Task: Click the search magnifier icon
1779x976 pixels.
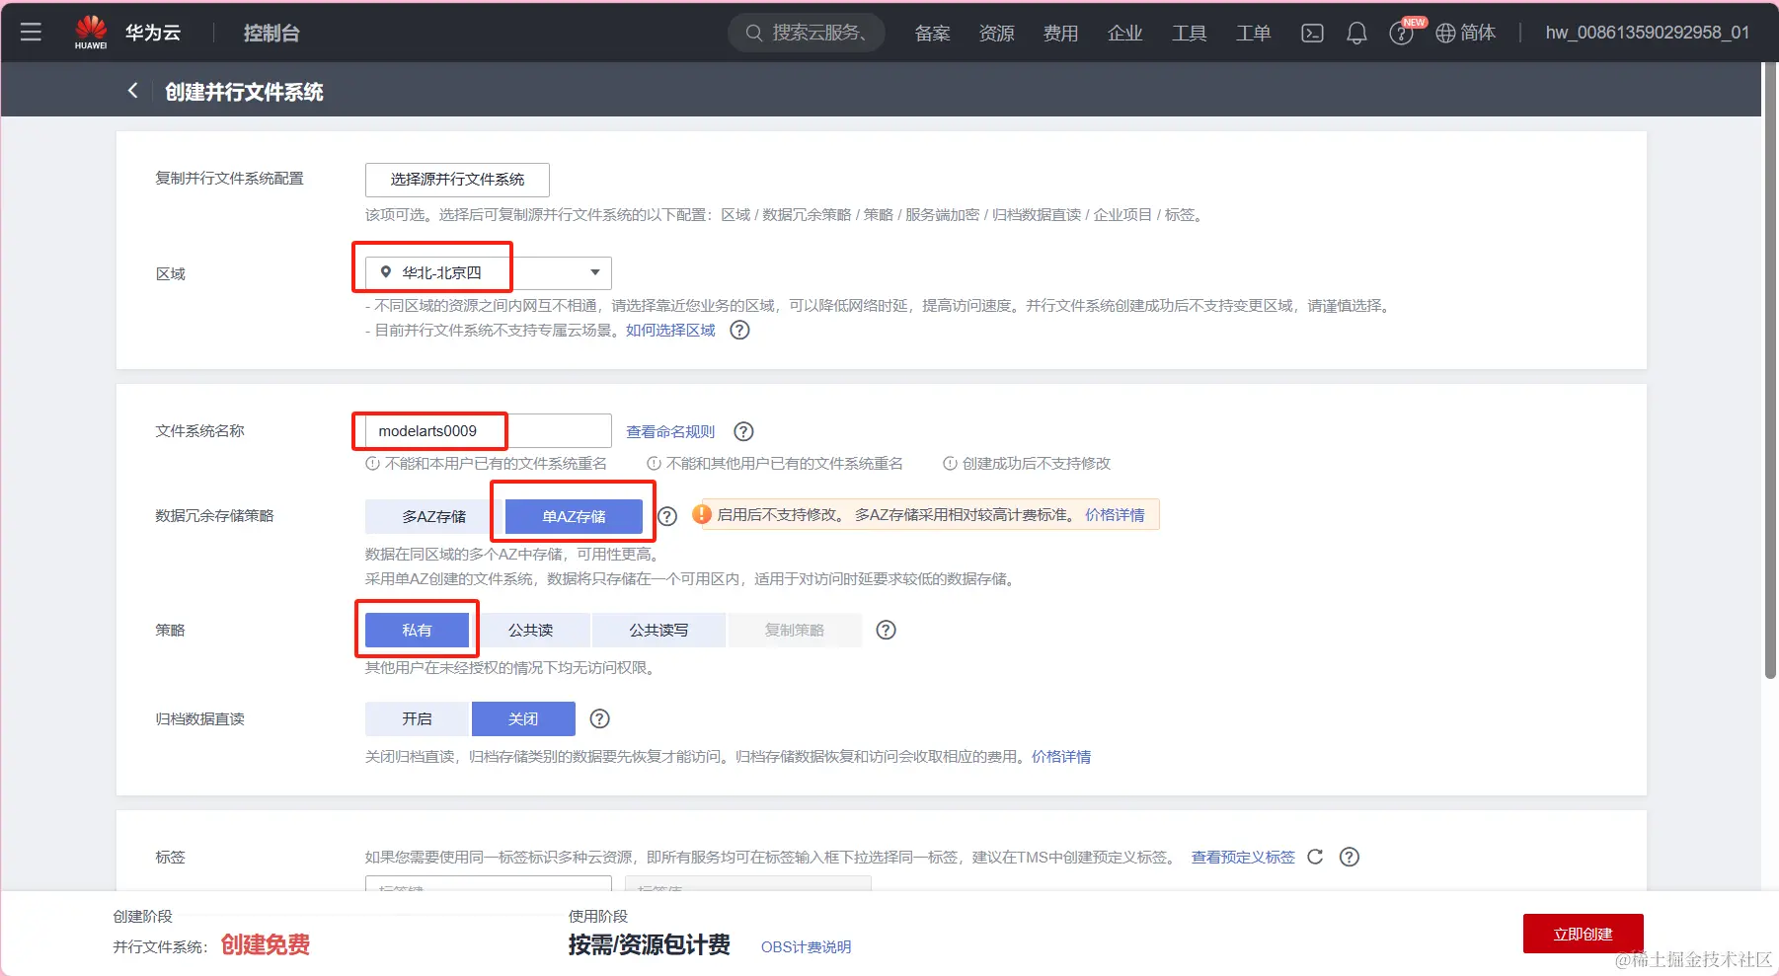Action: (753, 33)
